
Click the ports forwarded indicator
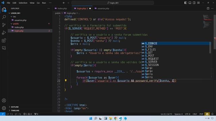pyautogui.click(x=36, y=114)
